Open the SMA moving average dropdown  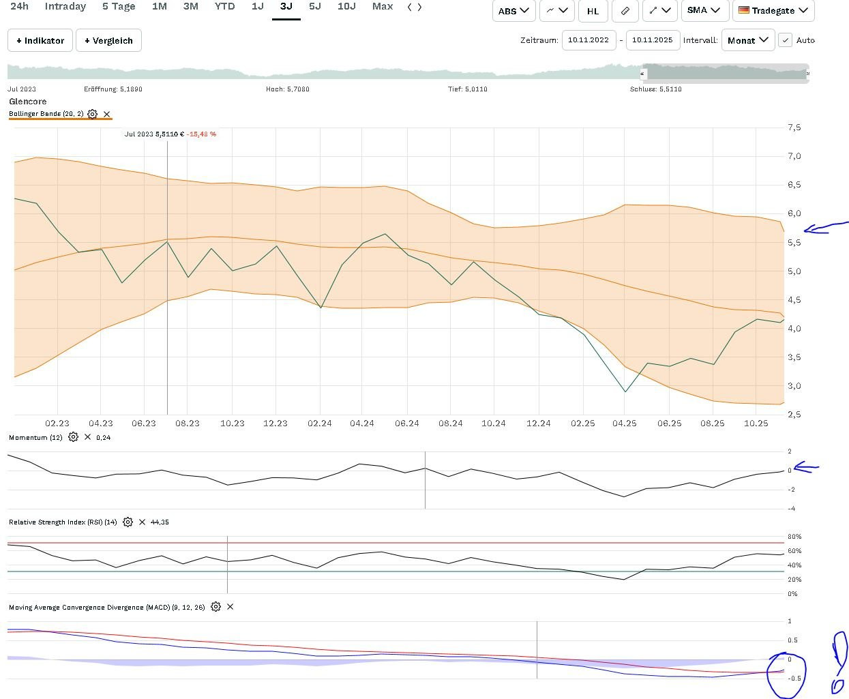tap(704, 11)
